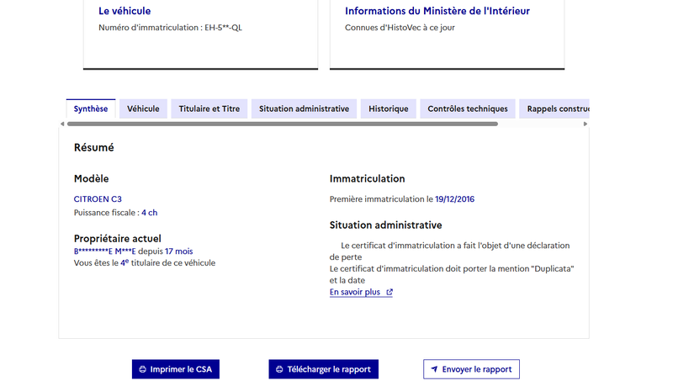The image size is (673, 386).
Task: Click the 4e titulaire de ce véhicule text
Action: pos(167,263)
